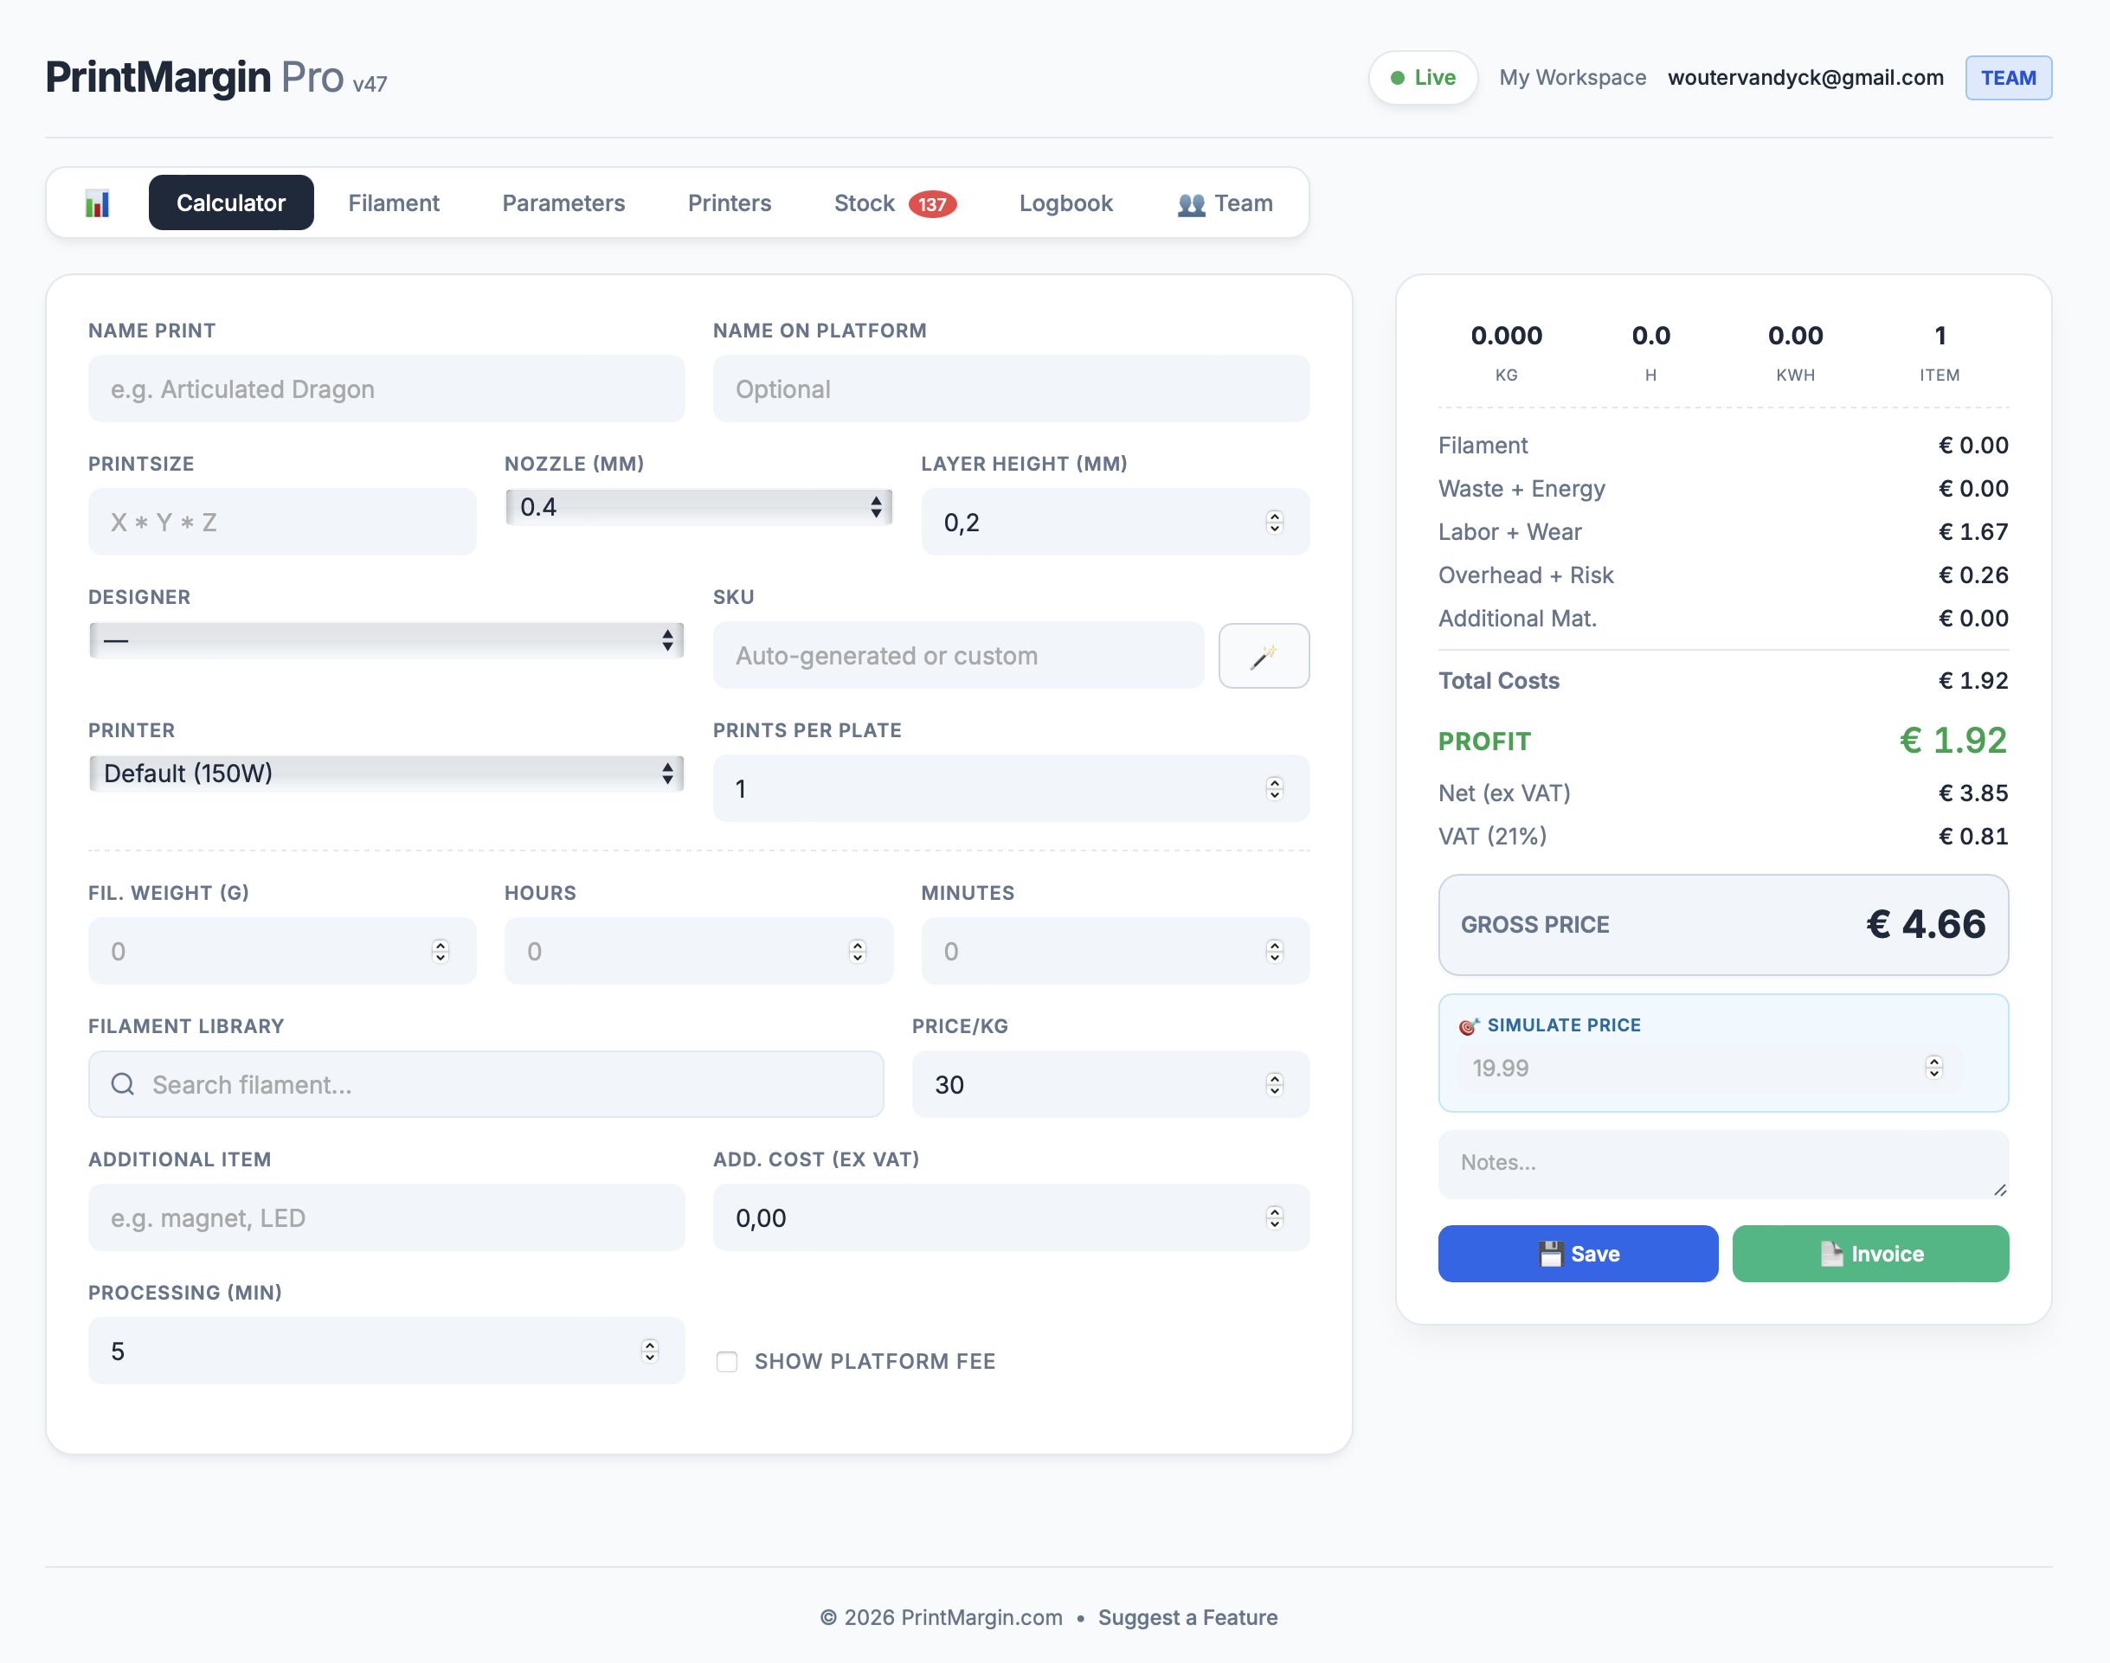Screen dimensions: 2110x1663
Task: Click the TEAM plan badge
Action: tap(2008, 78)
